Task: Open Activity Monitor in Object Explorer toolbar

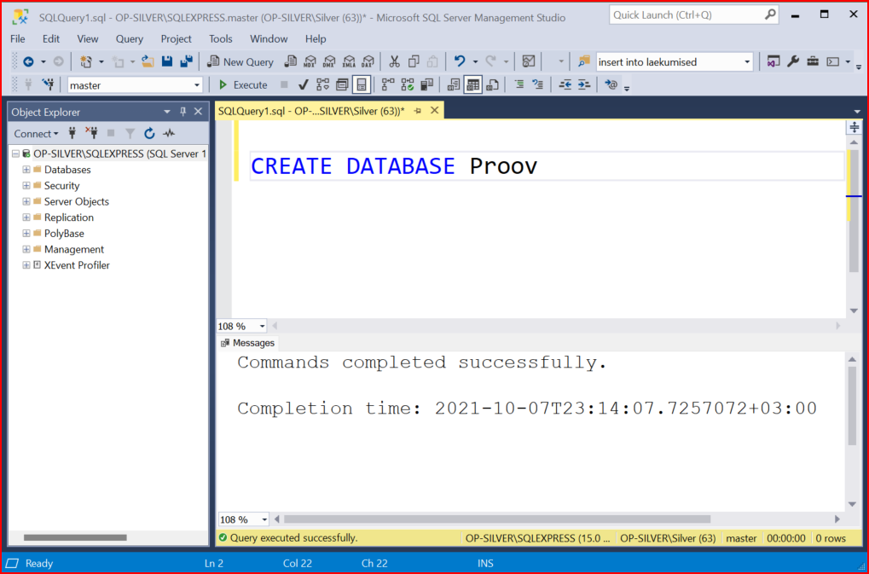Action: coord(169,133)
